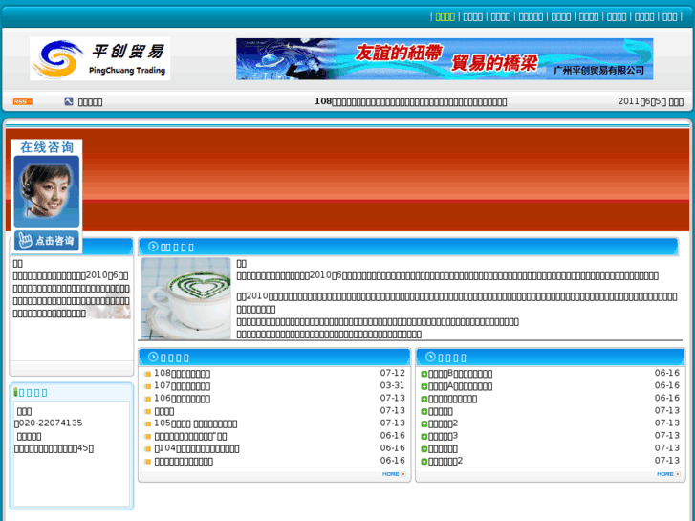Click the 07-12 date in the list
The image size is (695, 521).
[x=392, y=373]
